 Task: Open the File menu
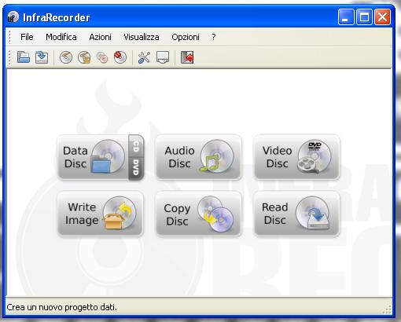click(27, 37)
